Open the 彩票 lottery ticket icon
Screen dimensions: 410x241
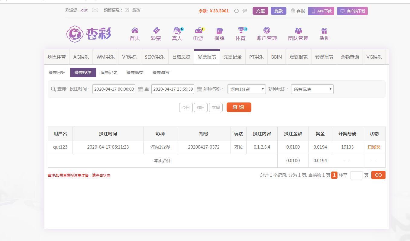[x=156, y=31]
